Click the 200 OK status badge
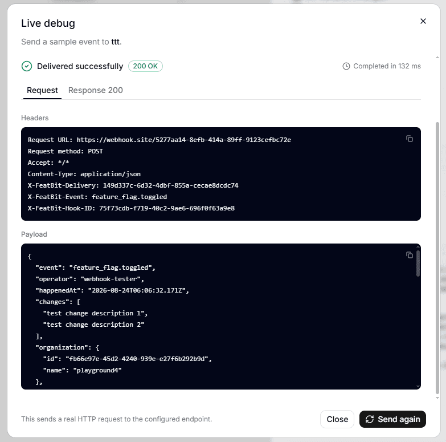This screenshot has width=446, height=442. [145, 66]
